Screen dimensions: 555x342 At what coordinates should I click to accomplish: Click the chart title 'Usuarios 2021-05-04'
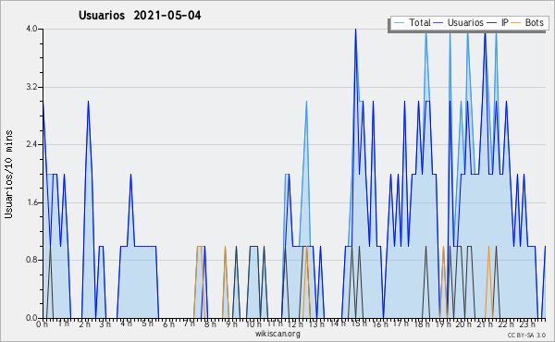tap(140, 16)
